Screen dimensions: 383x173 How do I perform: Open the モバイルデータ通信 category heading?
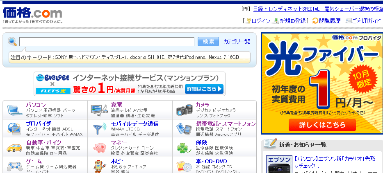[x=135, y=124]
